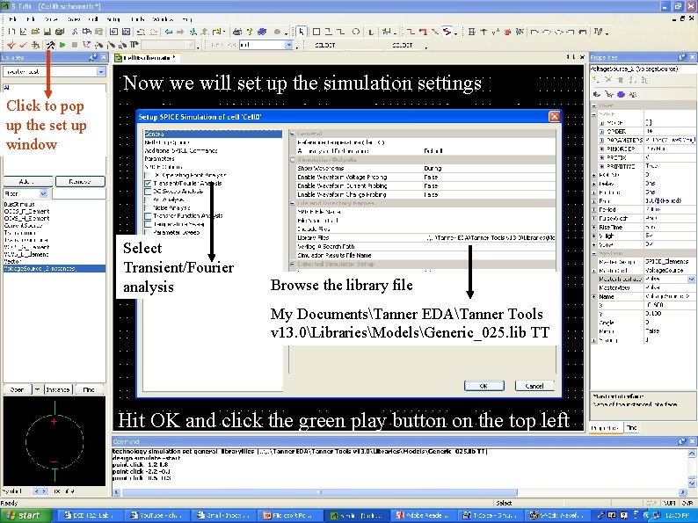The image size is (698, 523).
Task: Switch to the Cell0:schematic tab
Action: pyautogui.click(x=146, y=58)
